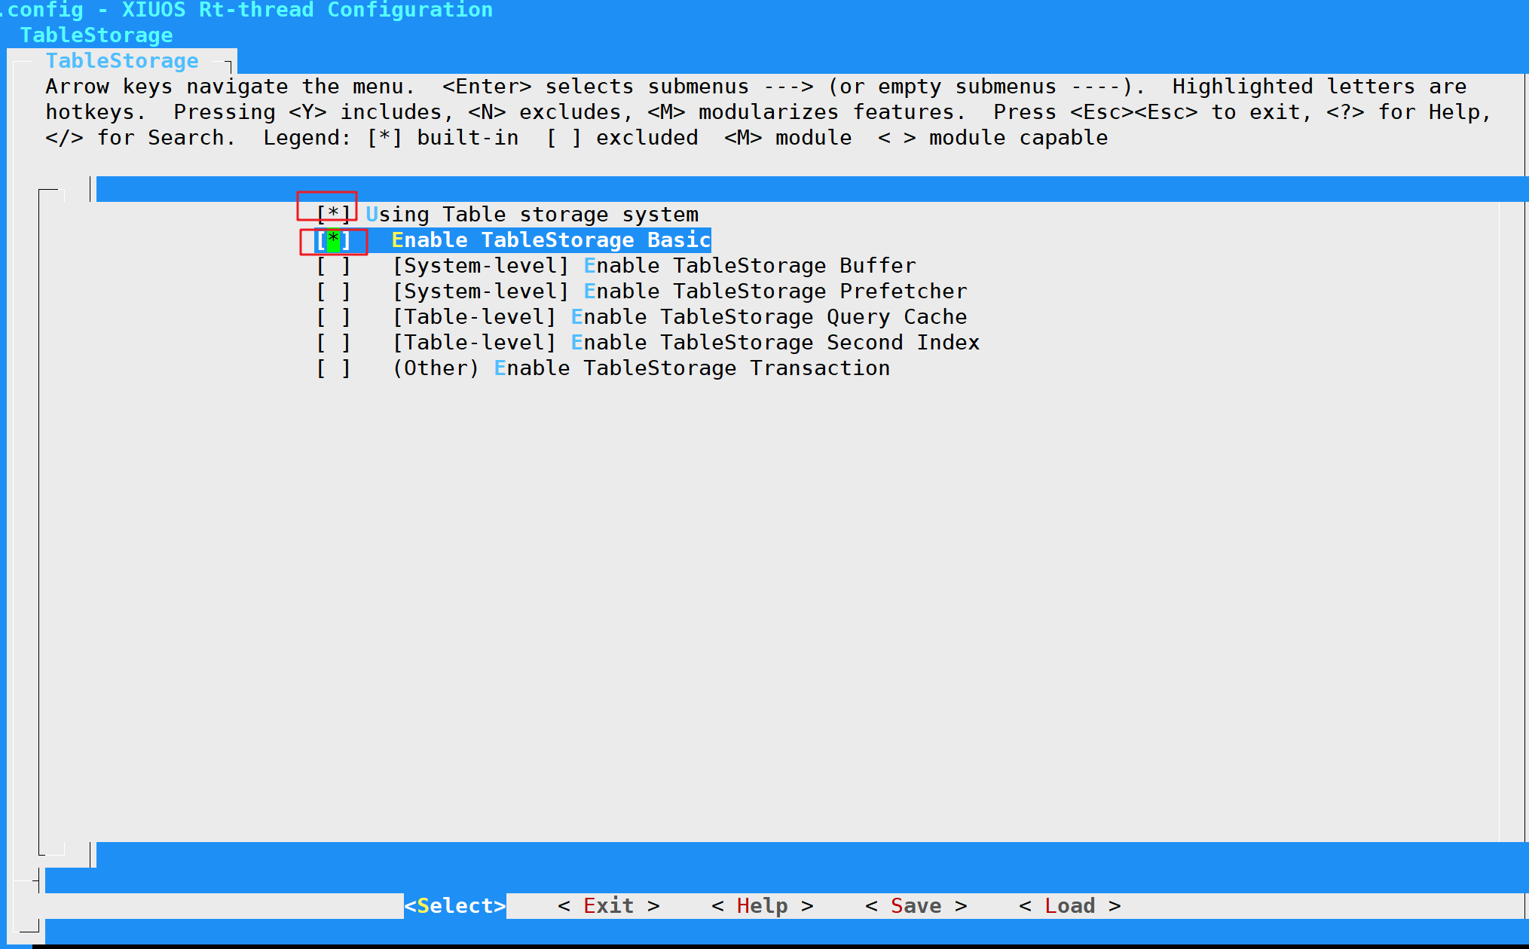Select the Table-level TableStorage Second Index entry
The image size is (1529, 949).
686,343
